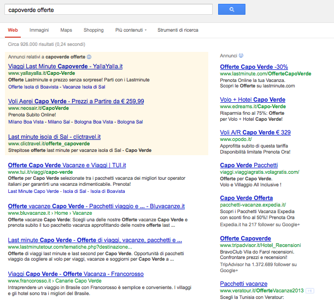Screen dimensions: 334x300
Task: Follow the 'Last Minute Capo Verde' sitelink under TUI
Action: click(x=33, y=191)
